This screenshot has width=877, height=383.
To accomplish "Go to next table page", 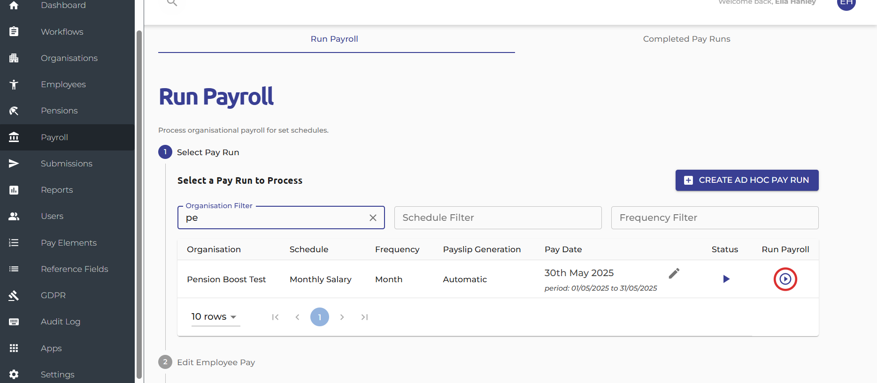I will pyautogui.click(x=342, y=317).
